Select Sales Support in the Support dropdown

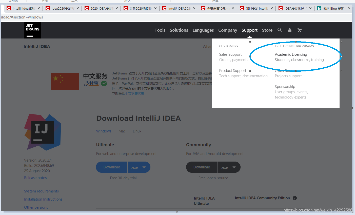[x=230, y=54]
